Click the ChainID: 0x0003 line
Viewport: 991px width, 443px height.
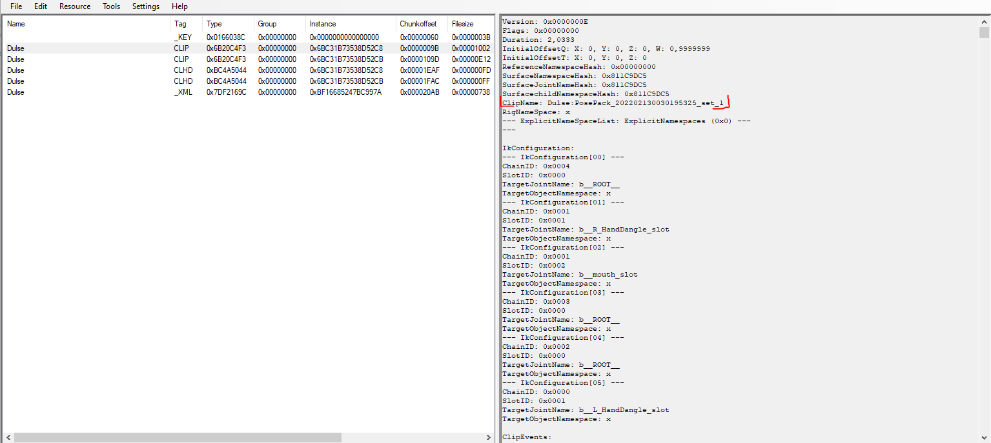[x=536, y=302]
